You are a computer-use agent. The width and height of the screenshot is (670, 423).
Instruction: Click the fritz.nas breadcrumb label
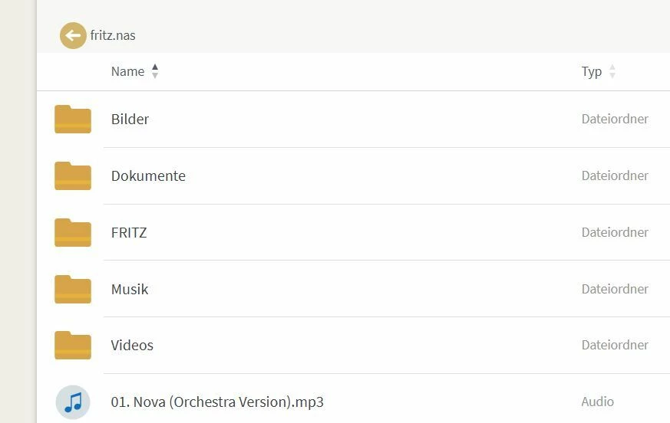(113, 35)
